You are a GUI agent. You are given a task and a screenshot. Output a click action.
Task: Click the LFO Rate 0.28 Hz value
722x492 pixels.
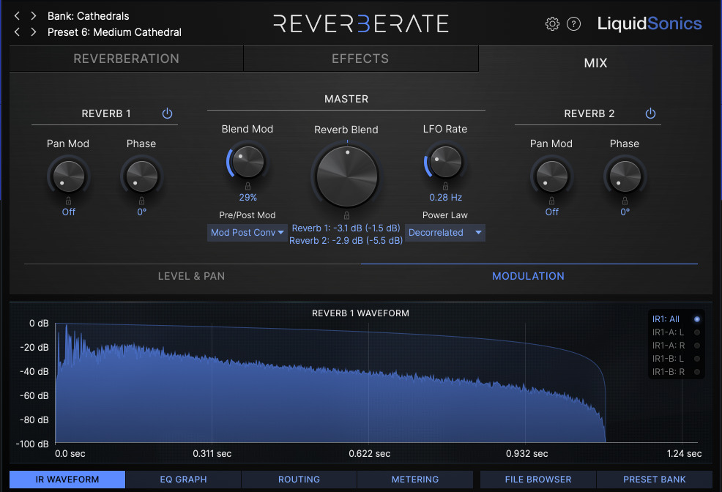[445, 198]
